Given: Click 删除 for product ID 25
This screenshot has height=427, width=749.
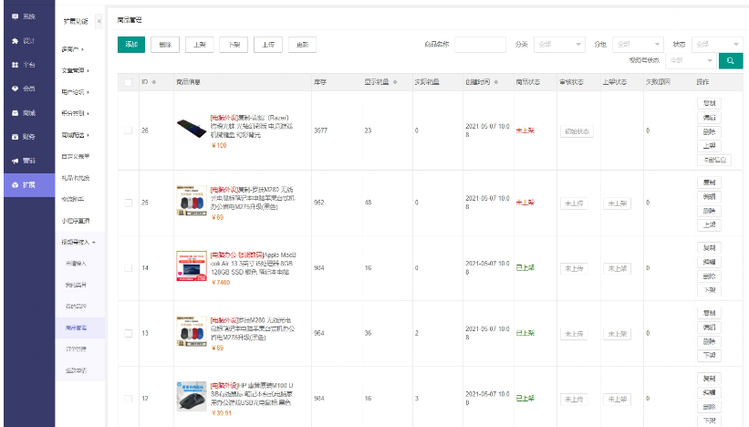Looking at the screenshot, I should 710,211.
